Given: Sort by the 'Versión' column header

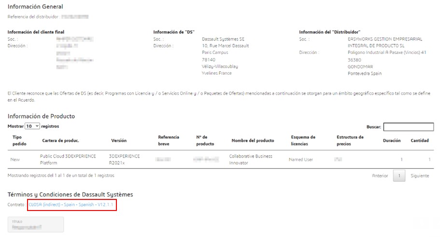Looking at the screenshot, I should tap(119, 141).
